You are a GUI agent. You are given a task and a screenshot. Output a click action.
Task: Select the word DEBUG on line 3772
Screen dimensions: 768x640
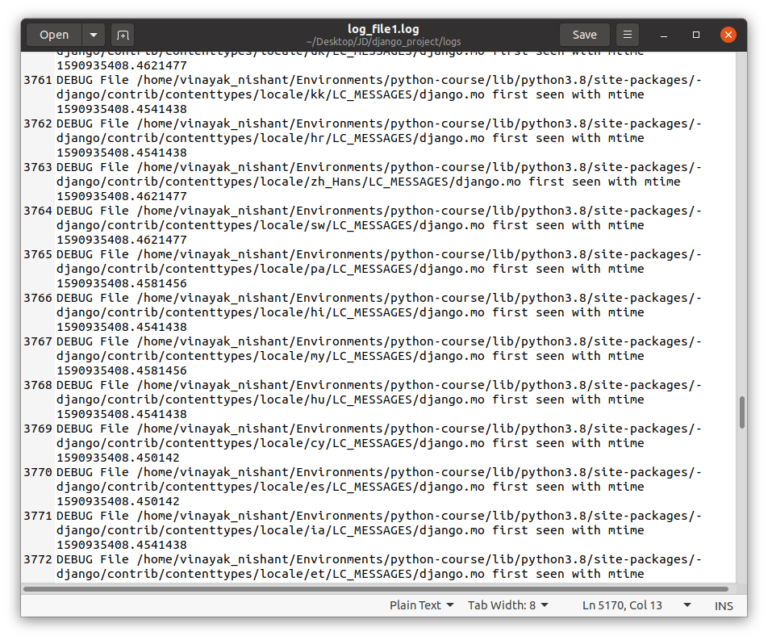[x=73, y=558]
